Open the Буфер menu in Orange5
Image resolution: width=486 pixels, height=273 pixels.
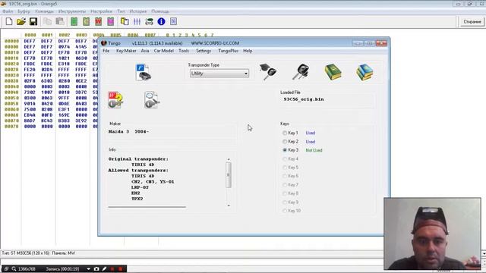coord(24,11)
